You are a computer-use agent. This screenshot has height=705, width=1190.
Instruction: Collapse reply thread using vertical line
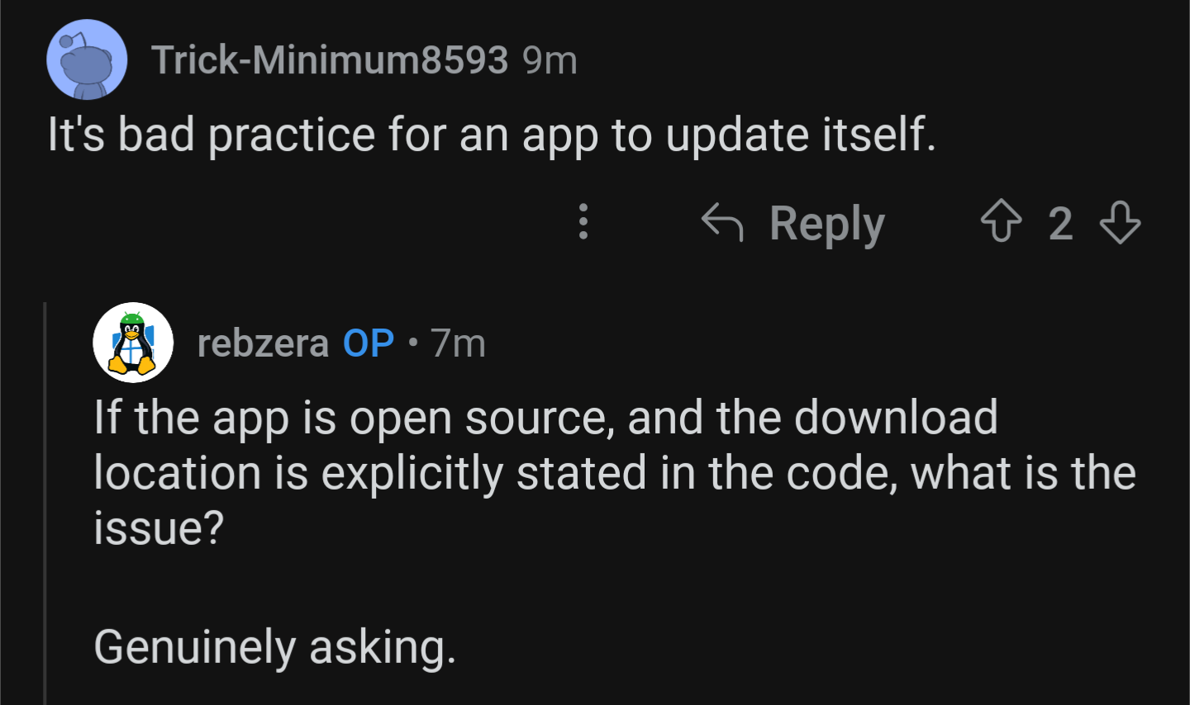pyautogui.click(x=45, y=504)
